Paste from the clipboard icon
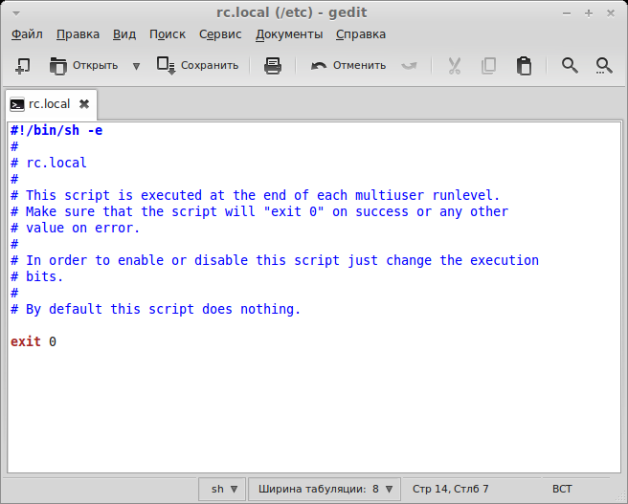628x504 pixels. pos(524,66)
